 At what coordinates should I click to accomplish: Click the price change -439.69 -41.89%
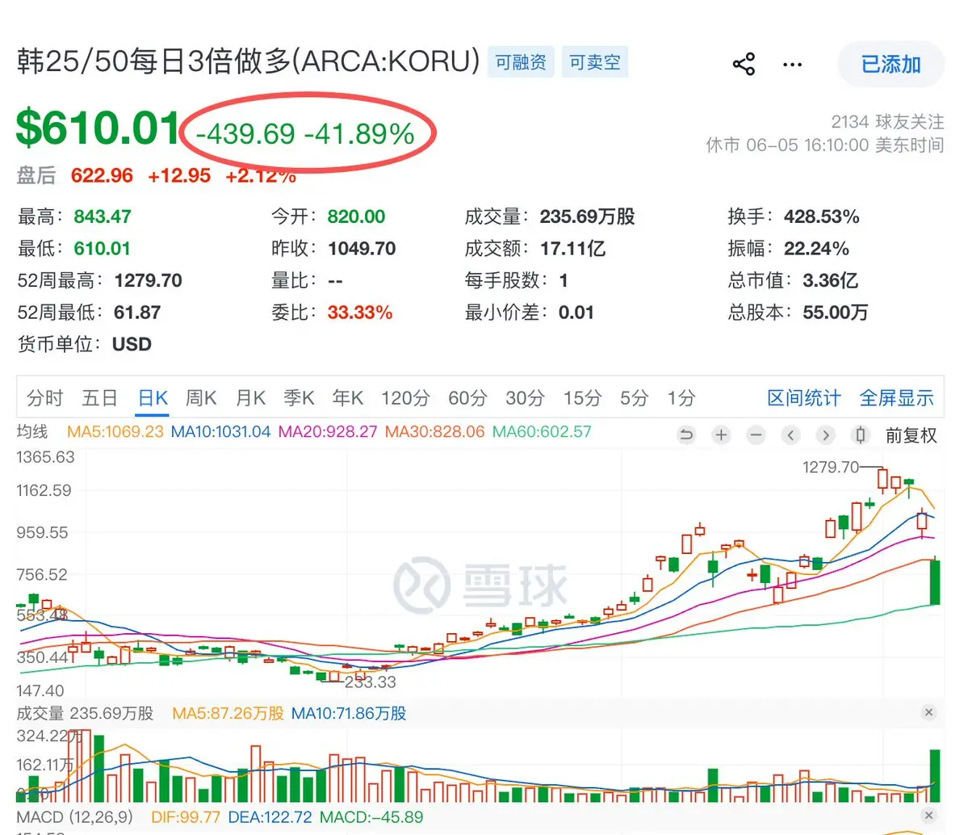[x=306, y=133]
